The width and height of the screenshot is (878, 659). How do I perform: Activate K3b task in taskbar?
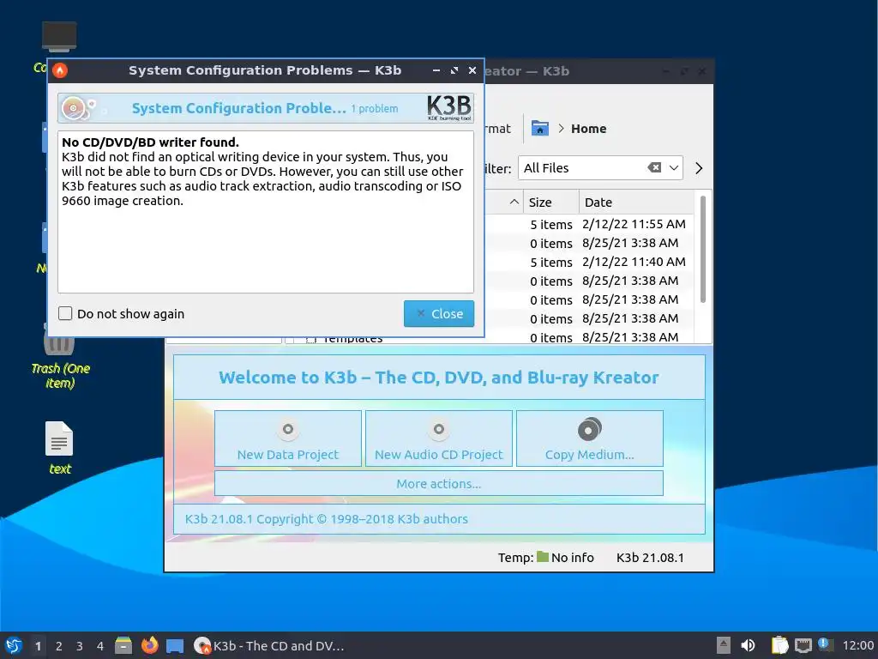click(x=268, y=645)
